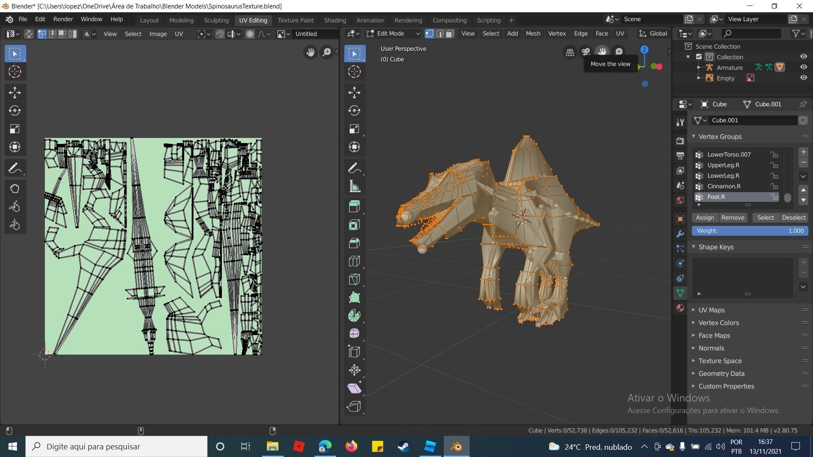This screenshot has height=457, width=813.
Task: Select the Shrink/Fatten tool
Action: (354, 370)
